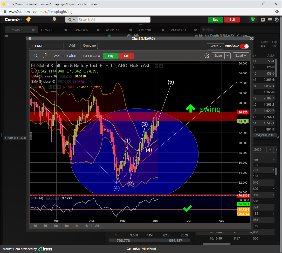This screenshot has height=253, width=282.
Task: Click the power logout icon
Action: 277,20
